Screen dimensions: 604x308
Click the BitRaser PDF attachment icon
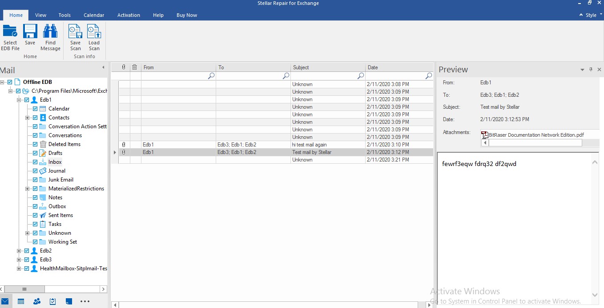click(485, 135)
